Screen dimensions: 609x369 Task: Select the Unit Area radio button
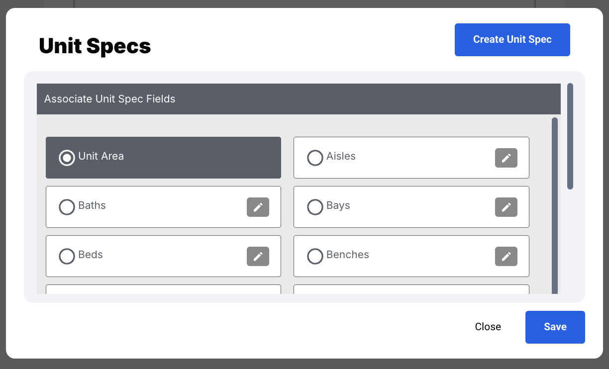pos(67,158)
